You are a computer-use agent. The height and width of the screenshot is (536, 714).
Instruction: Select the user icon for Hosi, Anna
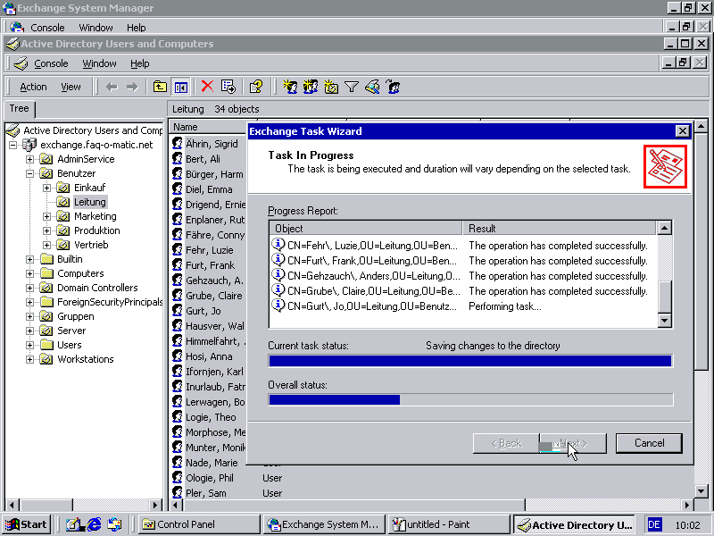point(177,356)
